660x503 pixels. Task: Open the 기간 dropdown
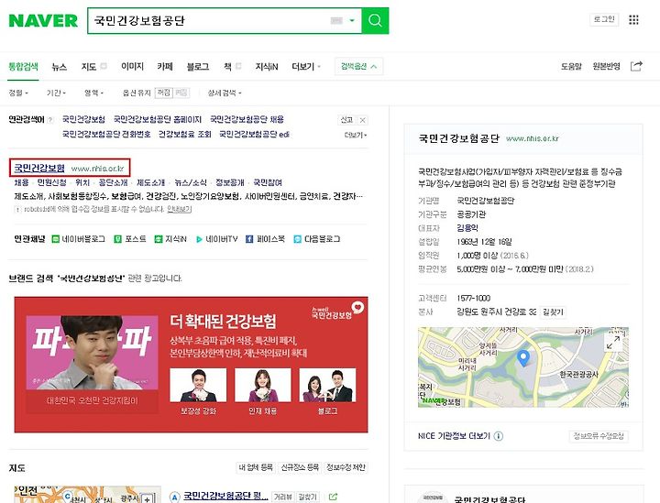pos(56,93)
